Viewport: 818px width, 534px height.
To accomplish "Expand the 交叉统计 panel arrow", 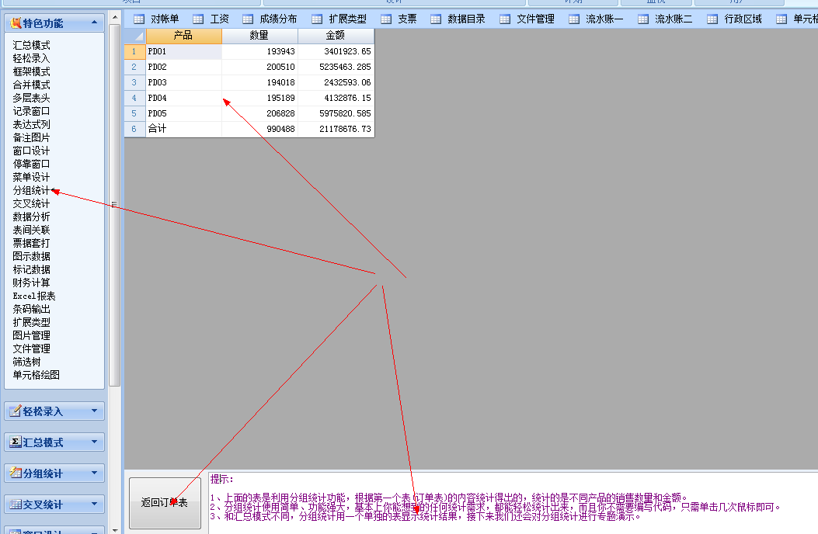I will pos(95,505).
